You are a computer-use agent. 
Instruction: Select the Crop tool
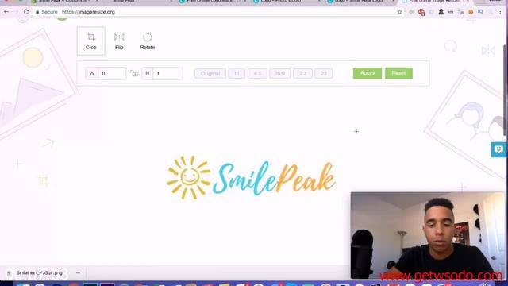coord(90,41)
